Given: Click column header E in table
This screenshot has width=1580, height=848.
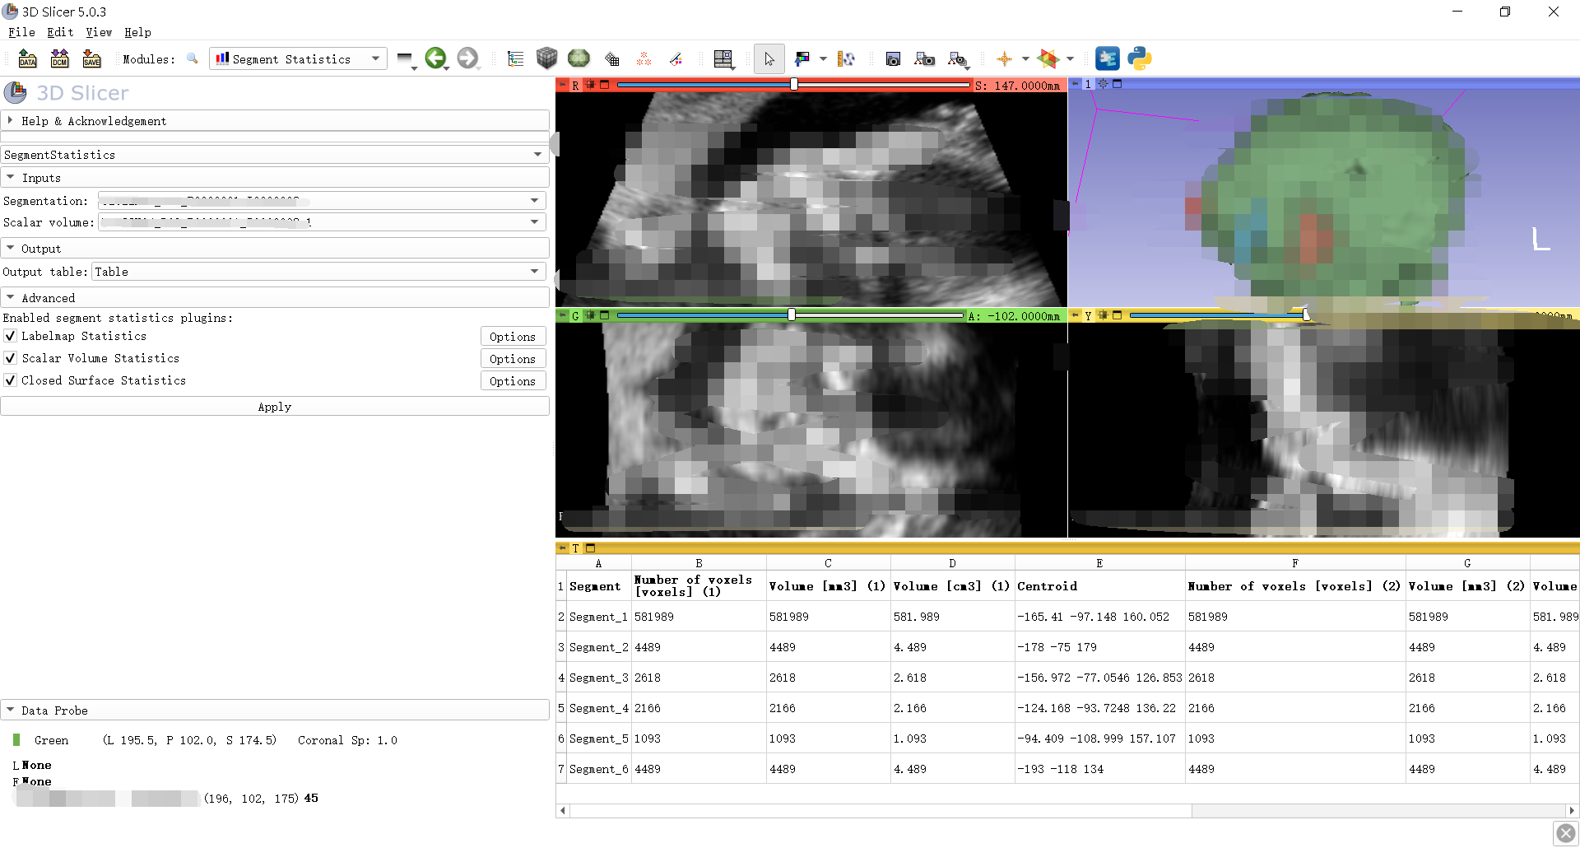Looking at the screenshot, I should coord(1099,563).
